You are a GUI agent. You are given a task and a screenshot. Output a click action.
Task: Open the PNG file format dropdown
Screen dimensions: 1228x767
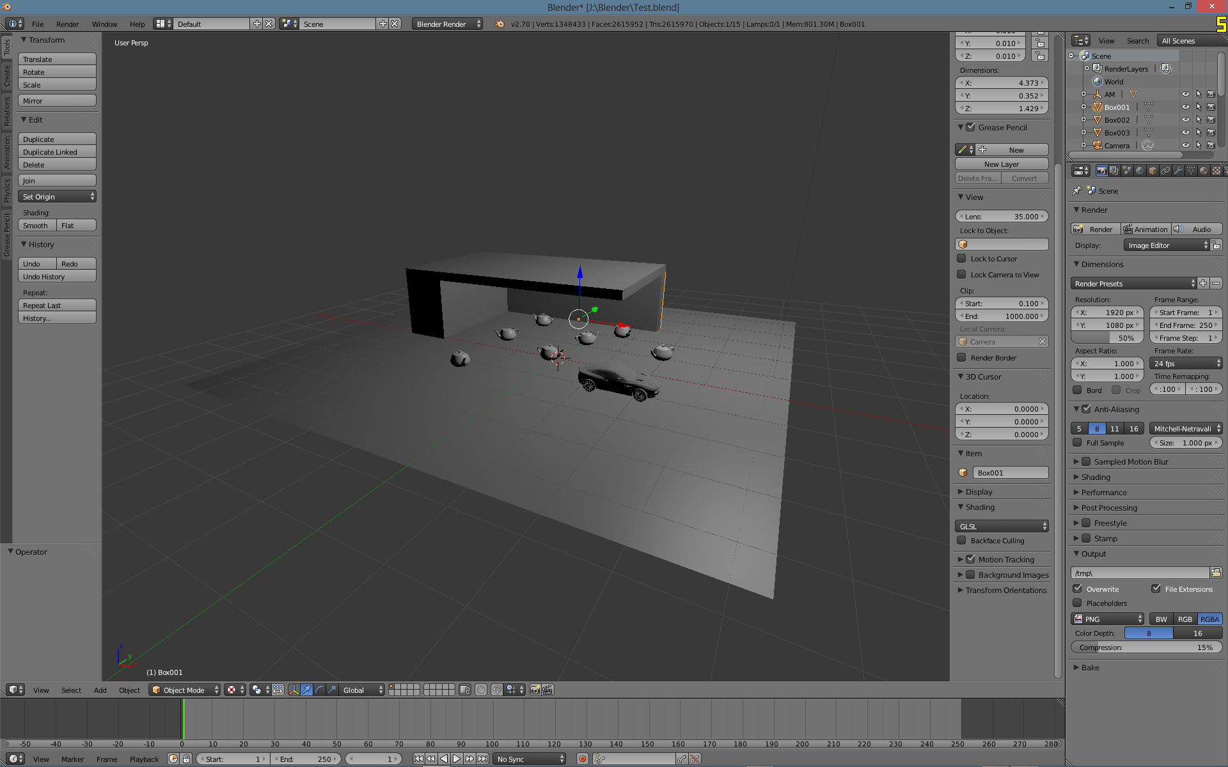1108,619
